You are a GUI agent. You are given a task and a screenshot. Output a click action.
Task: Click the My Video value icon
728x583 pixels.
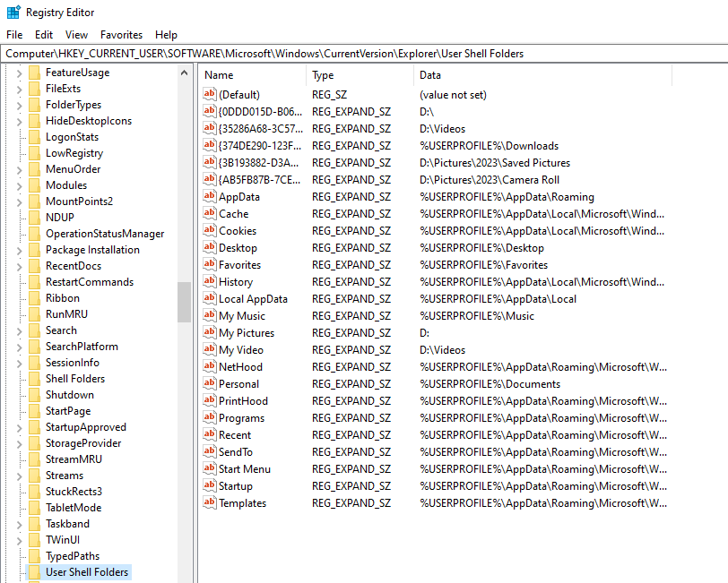tap(210, 349)
